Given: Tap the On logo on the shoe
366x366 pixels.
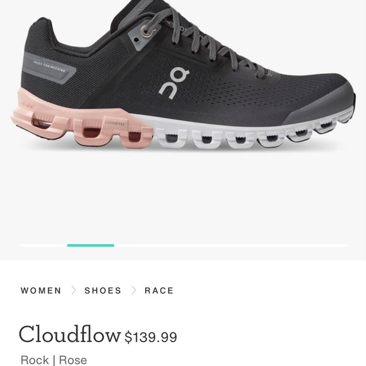Looking at the screenshot, I should click(x=174, y=83).
